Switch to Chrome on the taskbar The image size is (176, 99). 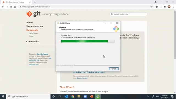pyautogui.click(x=73, y=97)
